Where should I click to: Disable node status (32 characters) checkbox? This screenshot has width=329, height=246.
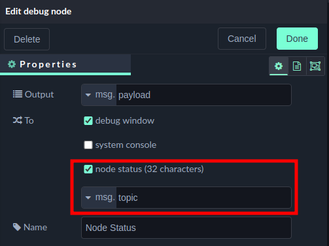click(x=88, y=169)
